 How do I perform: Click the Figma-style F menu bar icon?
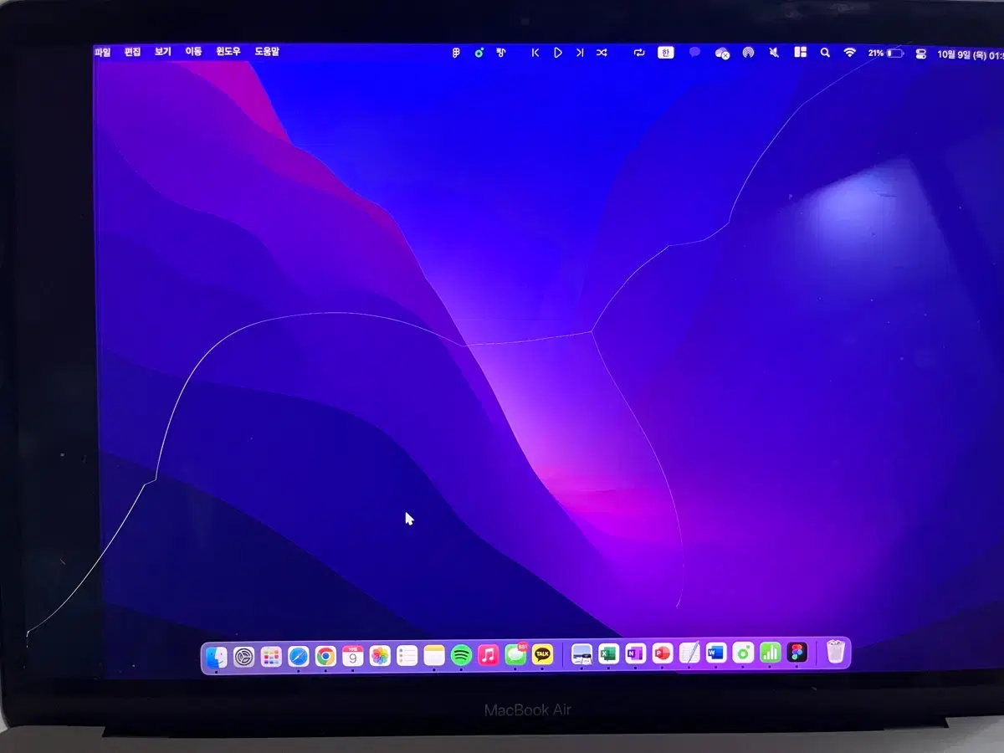coord(456,52)
